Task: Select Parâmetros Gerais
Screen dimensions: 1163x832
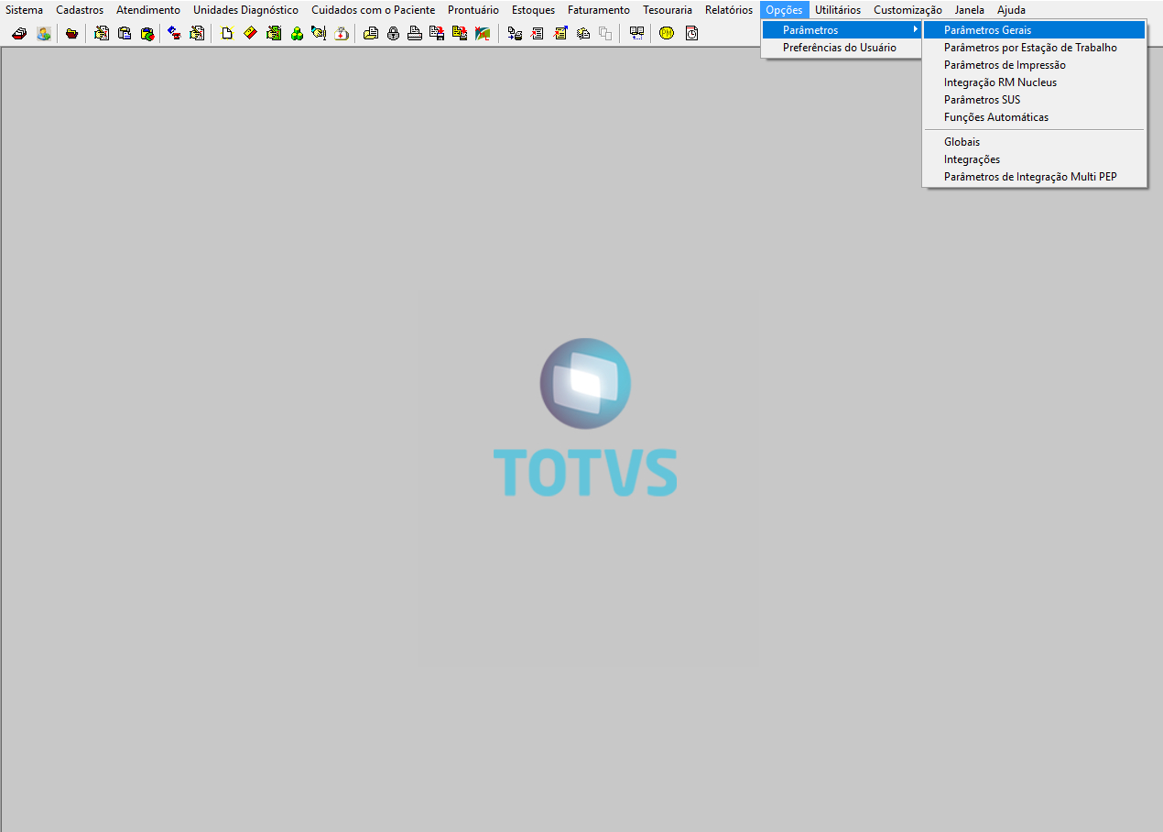Action: point(1035,30)
